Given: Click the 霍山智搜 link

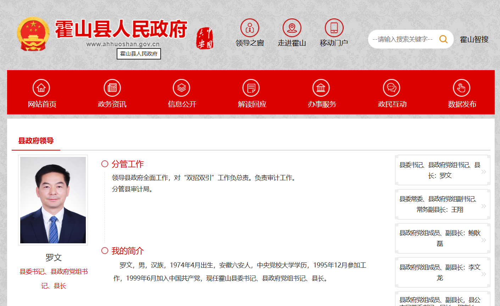Looking at the screenshot, I should (474, 40).
